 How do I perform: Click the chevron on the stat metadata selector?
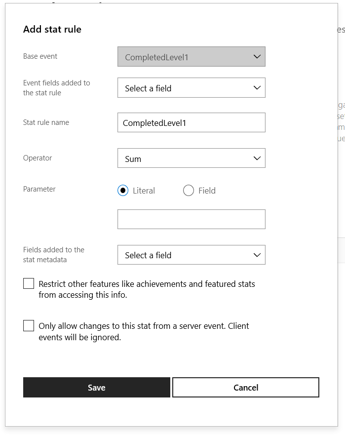coord(257,255)
